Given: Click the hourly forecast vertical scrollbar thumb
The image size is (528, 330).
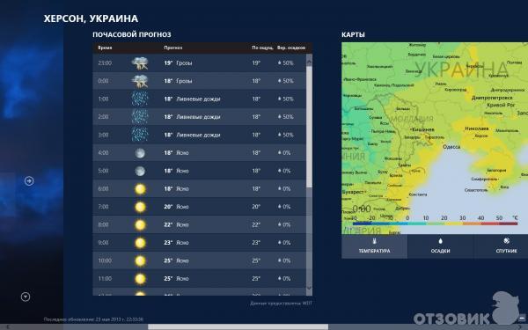Looking at the screenshot, I should click(x=309, y=127).
